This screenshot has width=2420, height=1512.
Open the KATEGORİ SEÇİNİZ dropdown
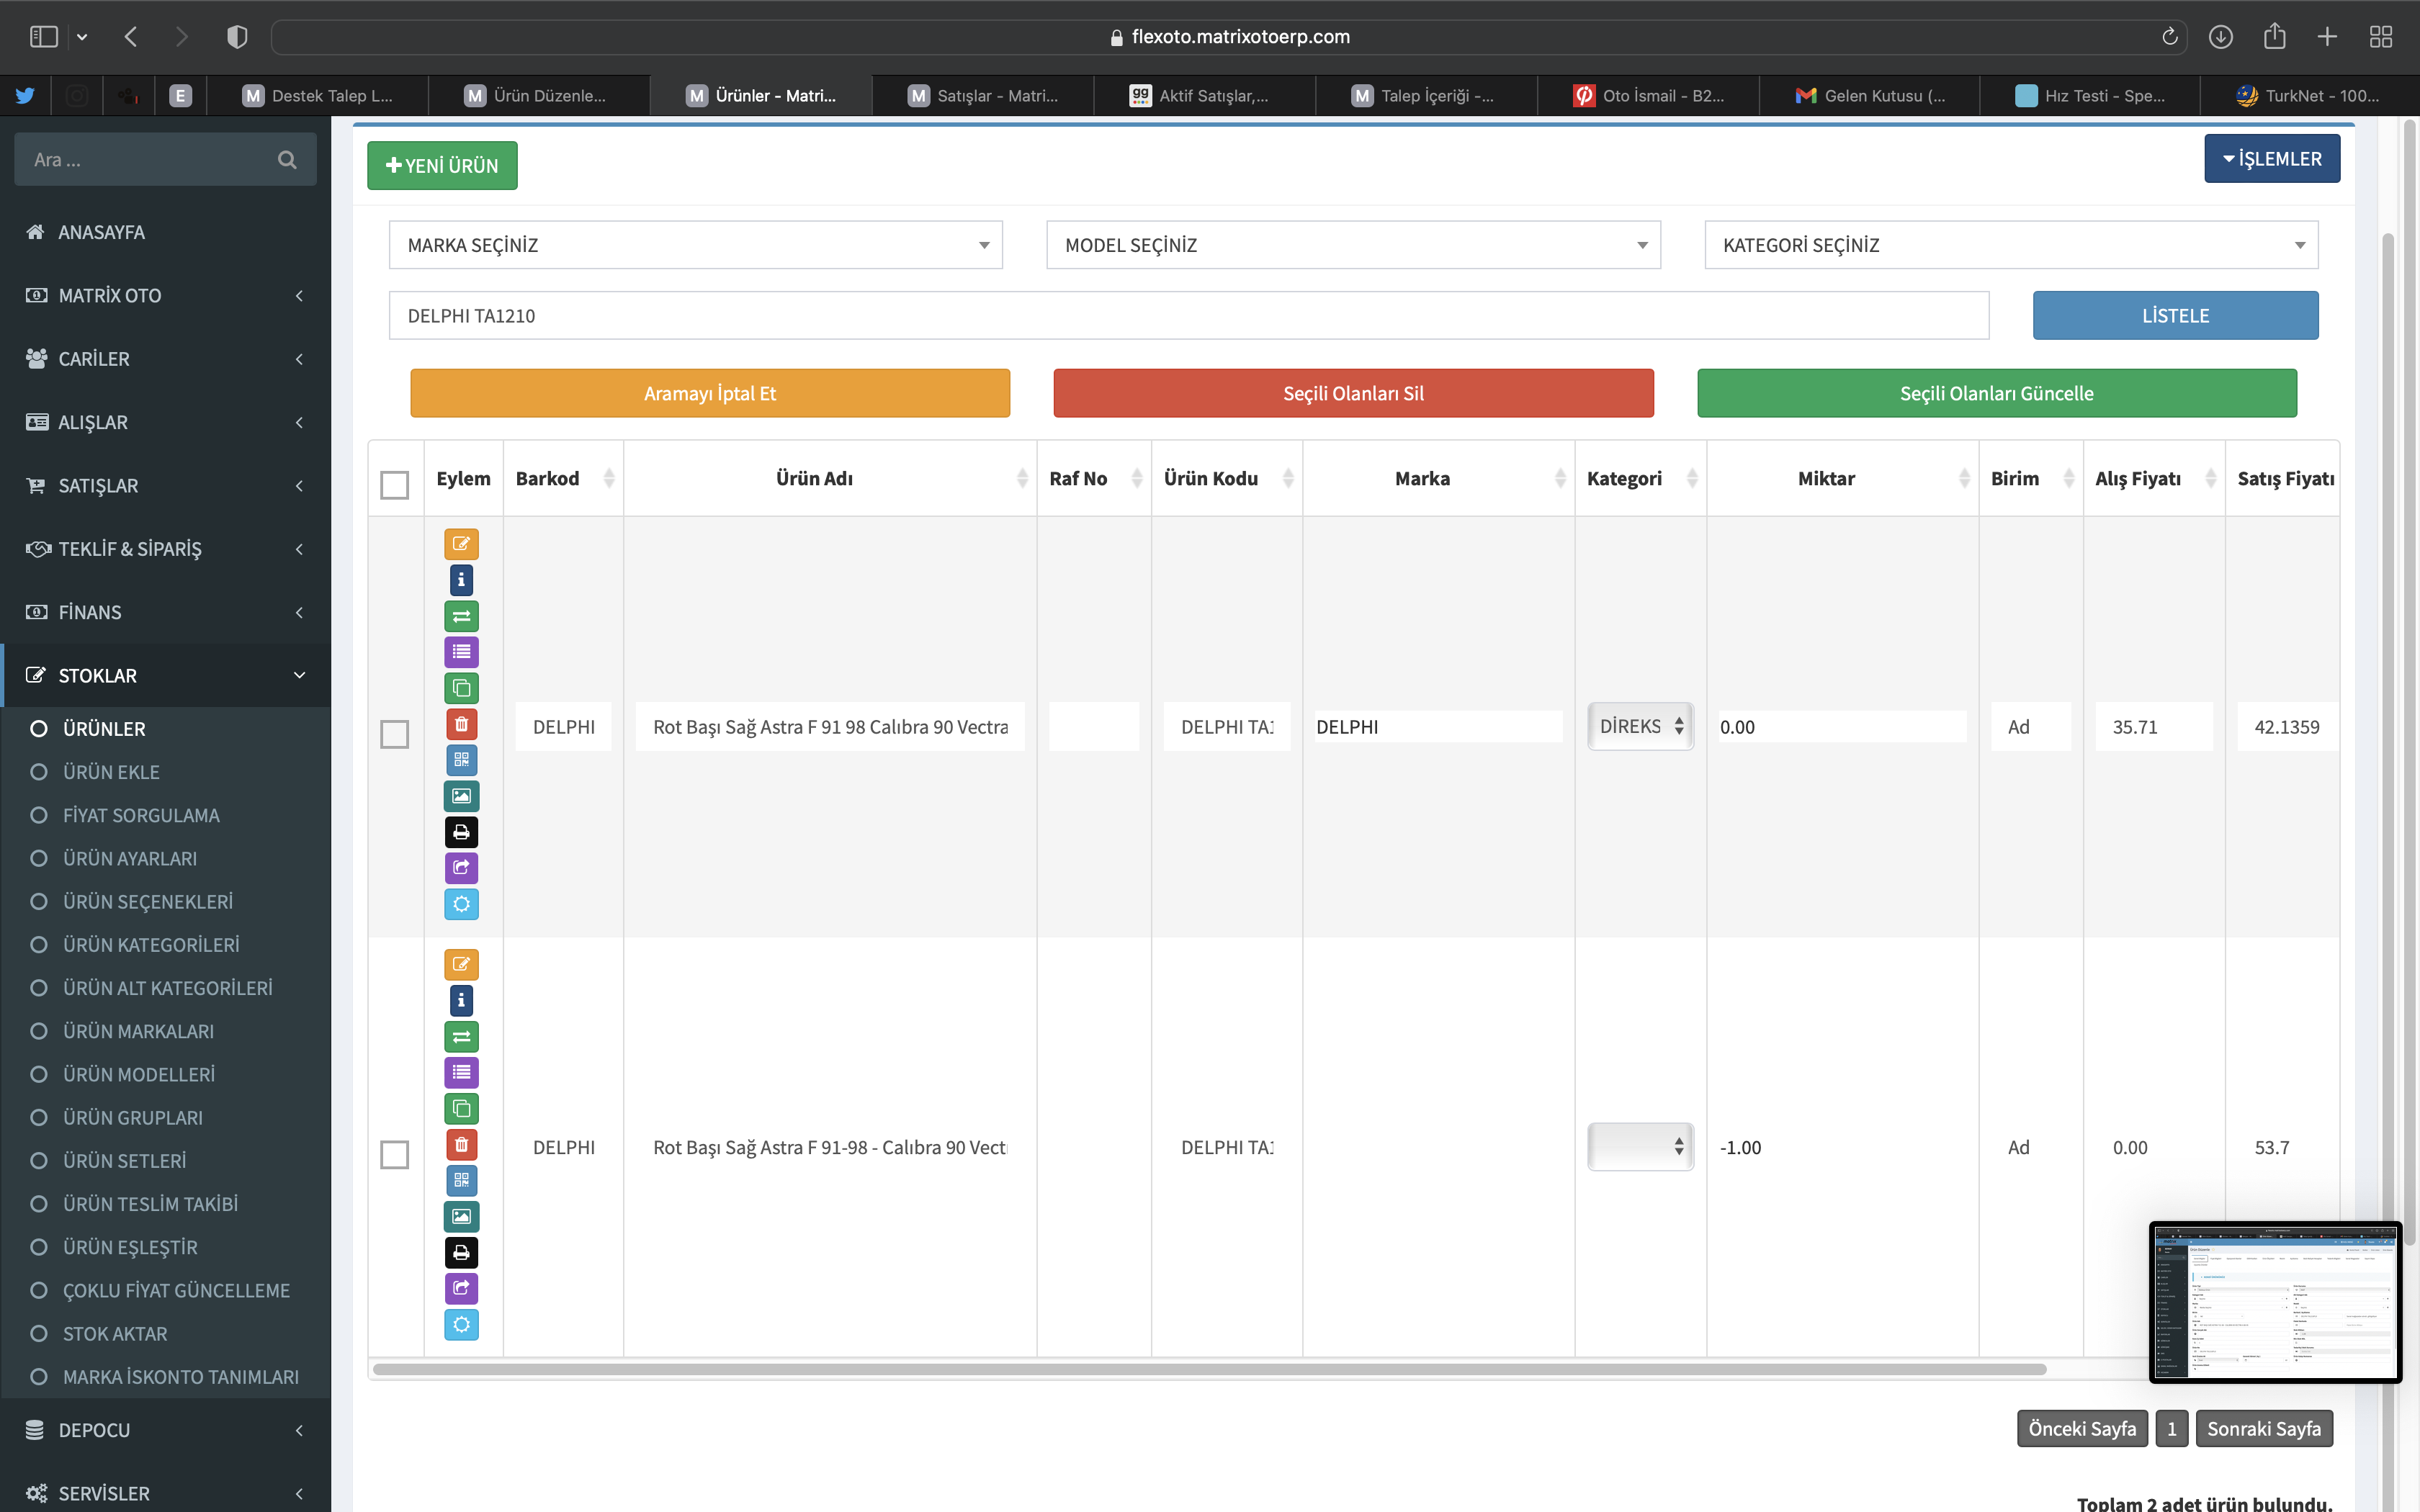click(x=2010, y=245)
